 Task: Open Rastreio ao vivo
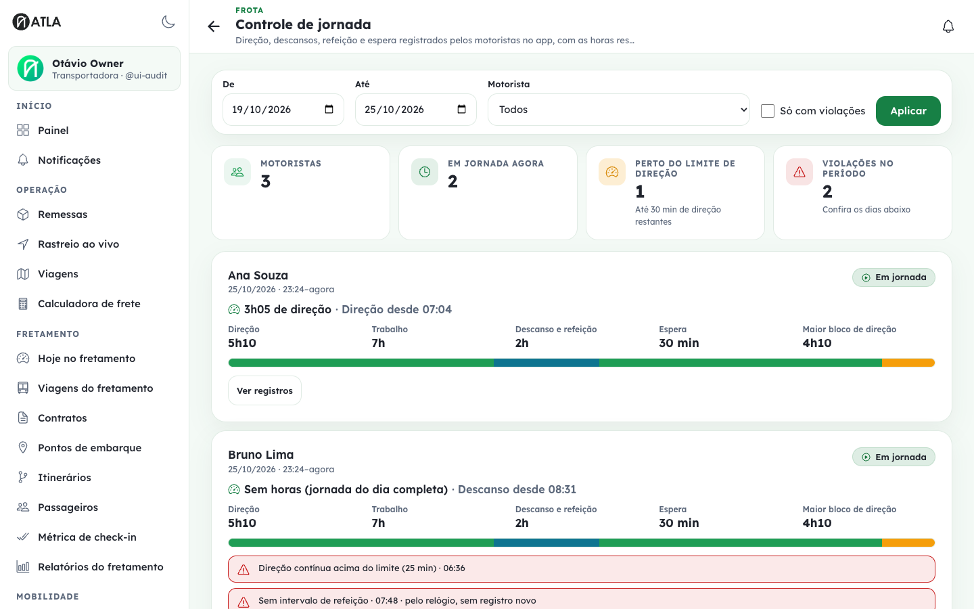click(x=95, y=244)
